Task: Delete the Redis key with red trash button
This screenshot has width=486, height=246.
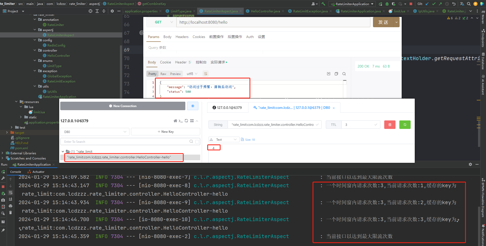Action: pyautogui.click(x=390, y=125)
